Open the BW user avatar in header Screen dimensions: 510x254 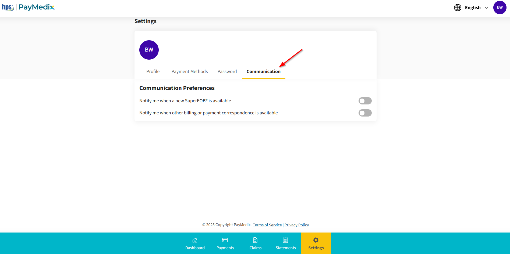click(x=500, y=8)
